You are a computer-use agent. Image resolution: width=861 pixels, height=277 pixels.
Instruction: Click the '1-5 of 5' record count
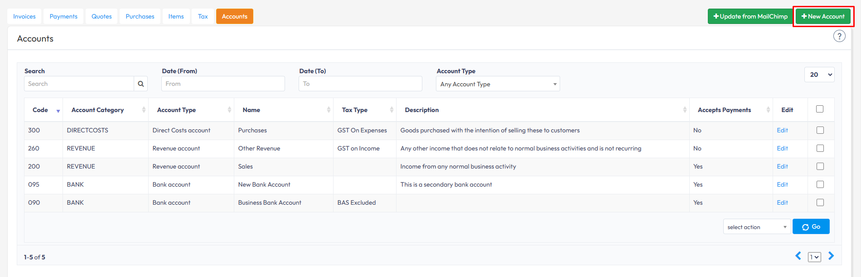point(34,257)
